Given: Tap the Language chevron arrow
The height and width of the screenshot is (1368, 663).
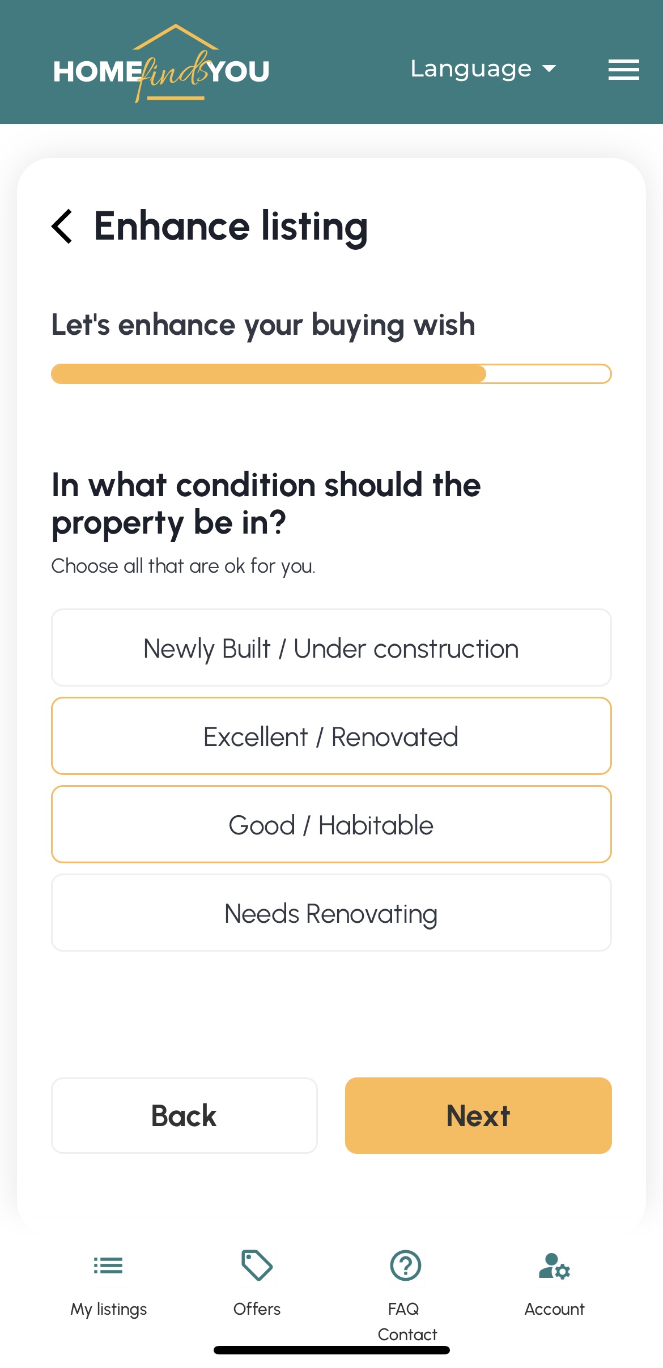Looking at the screenshot, I should 549,69.
